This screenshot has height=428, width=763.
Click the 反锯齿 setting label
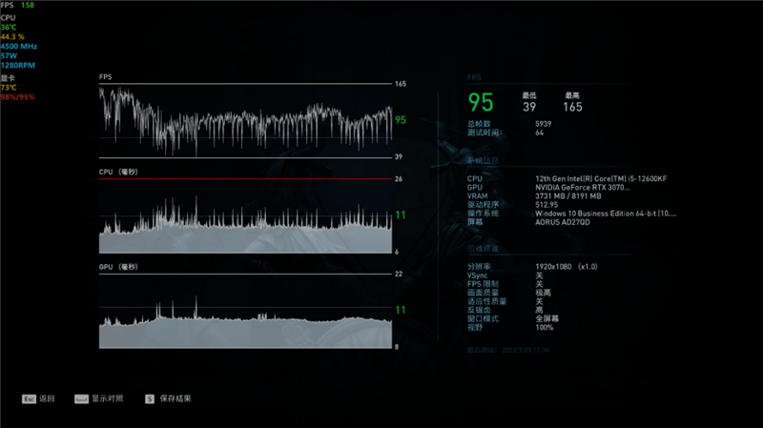479,310
